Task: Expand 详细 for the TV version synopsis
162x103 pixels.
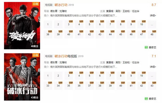Action: tap(153, 67)
